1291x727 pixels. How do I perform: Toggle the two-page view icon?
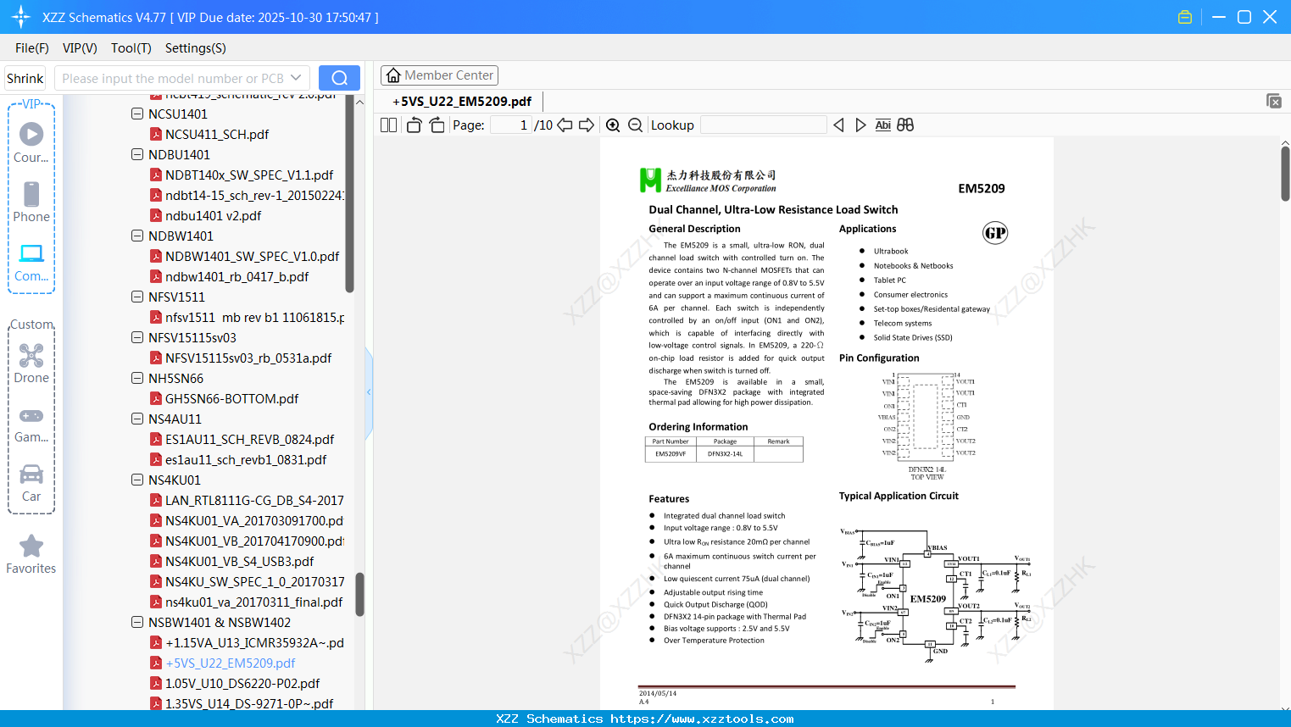click(388, 125)
